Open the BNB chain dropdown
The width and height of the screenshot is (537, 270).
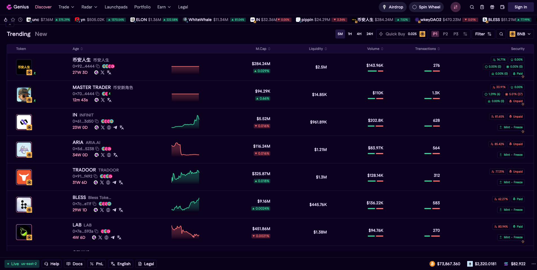click(x=520, y=34)
